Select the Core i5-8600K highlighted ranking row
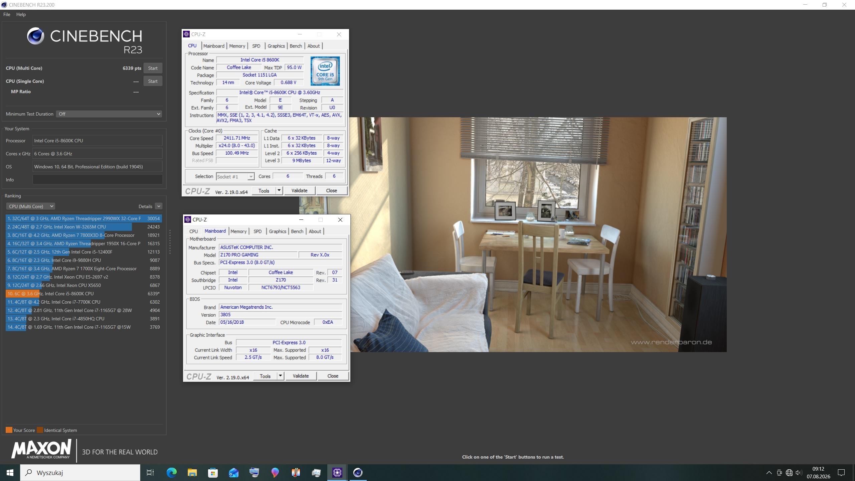The width and height of the screenshot is (855, 481). click(84, 294)
